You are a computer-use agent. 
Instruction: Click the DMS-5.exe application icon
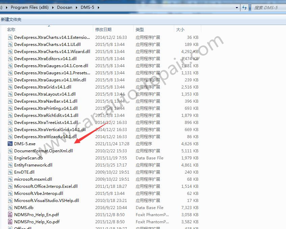10,144
